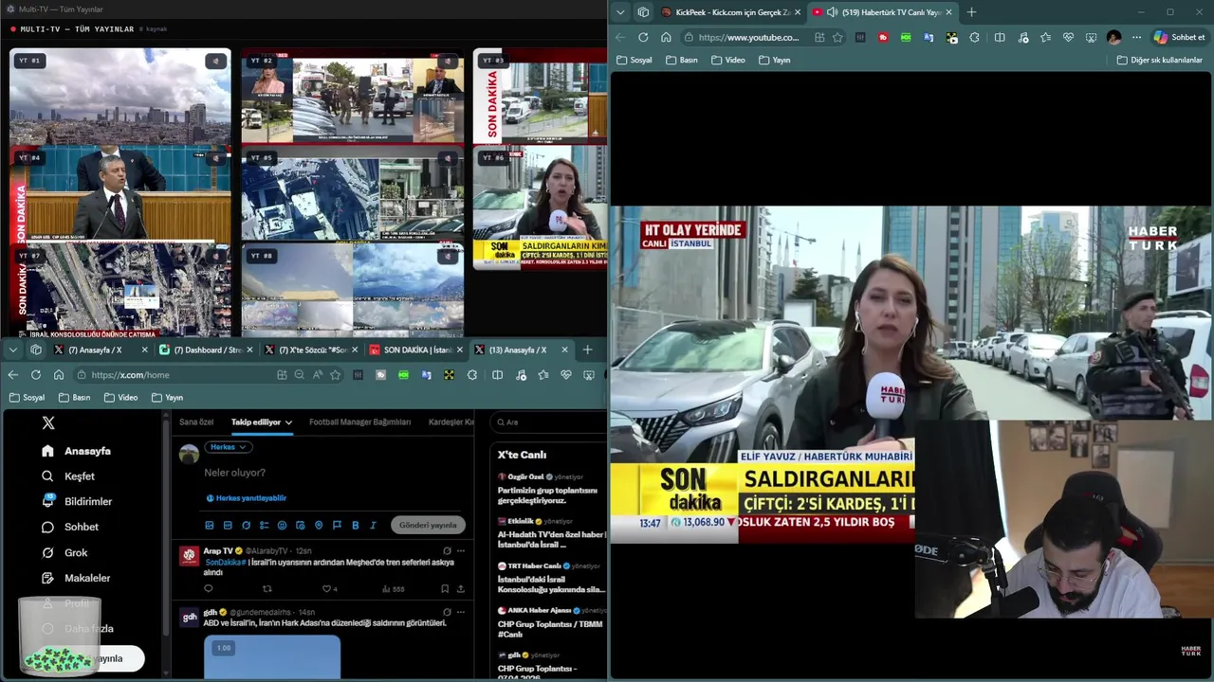Unmute stream YT #5 in Multi-TV
The image size is (1214, 682).
448,158
